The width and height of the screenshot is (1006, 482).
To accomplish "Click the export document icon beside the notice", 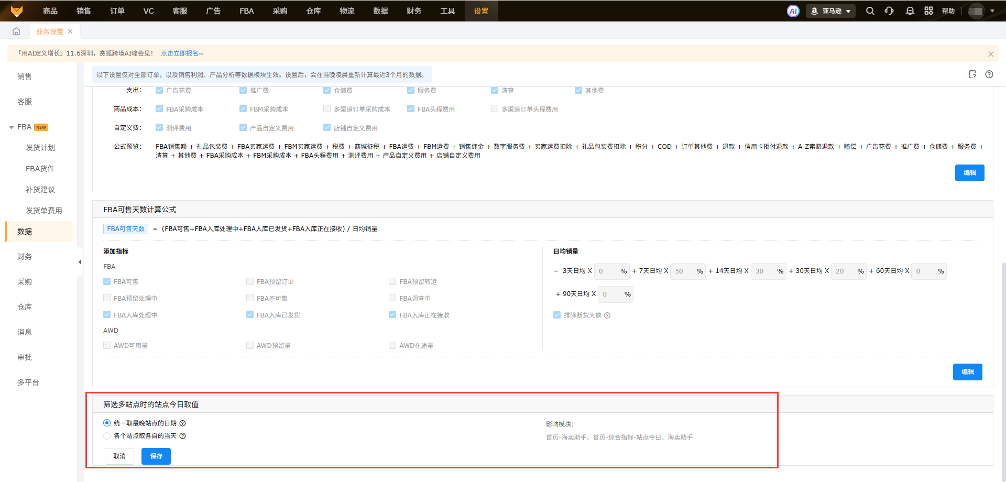I will click(972, 74).
